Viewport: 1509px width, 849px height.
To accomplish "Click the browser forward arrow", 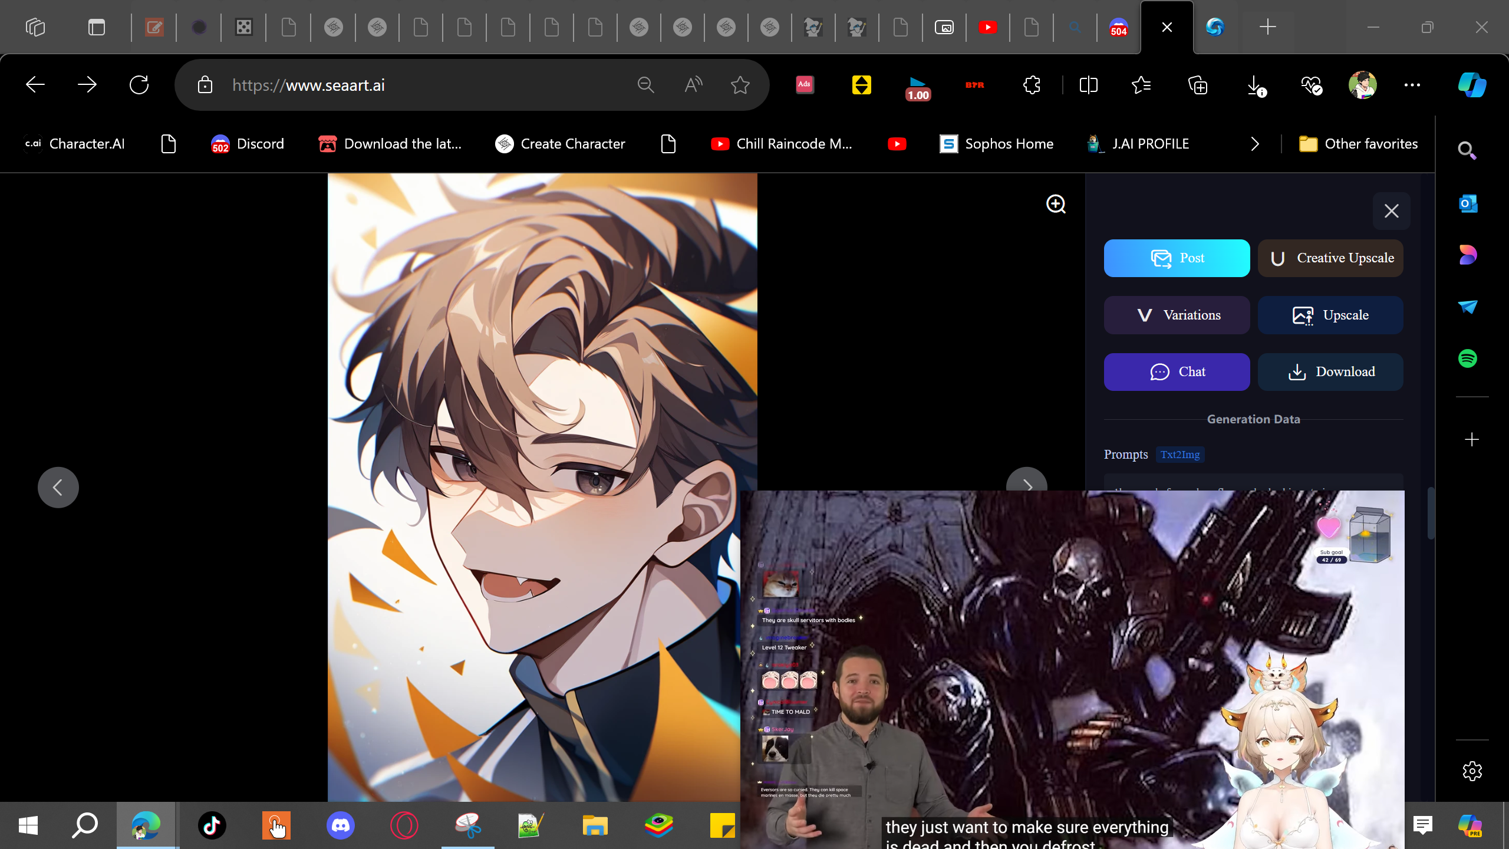I will click(x=87, y=85).
